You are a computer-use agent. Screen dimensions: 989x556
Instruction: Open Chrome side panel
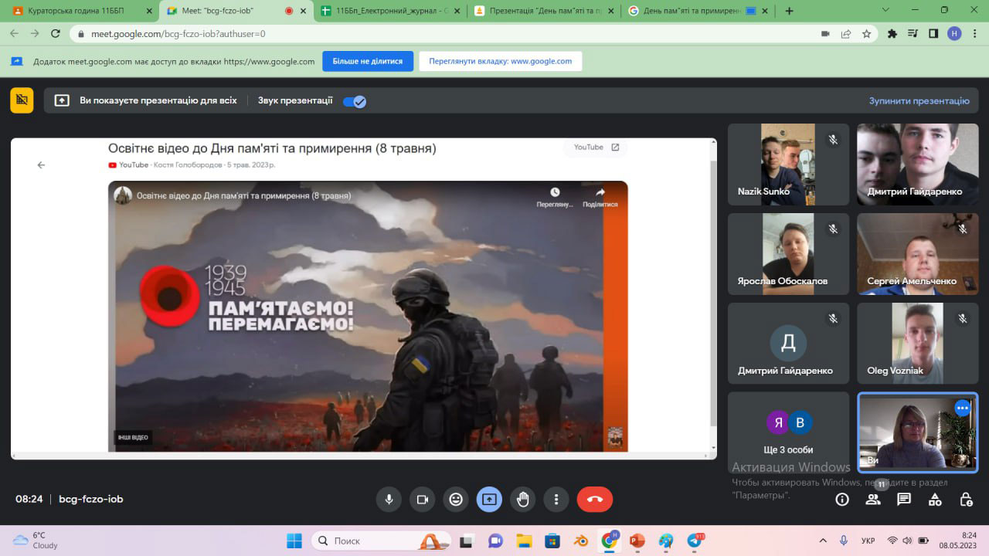pyautogui.click(x=933, y=34)
